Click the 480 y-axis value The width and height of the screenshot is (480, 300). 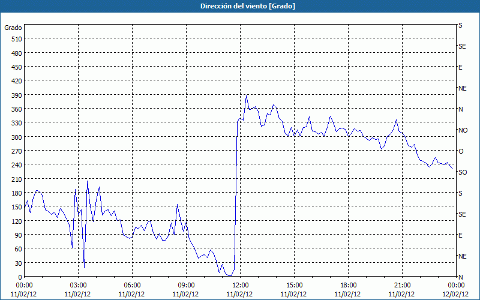coord(17,53)
